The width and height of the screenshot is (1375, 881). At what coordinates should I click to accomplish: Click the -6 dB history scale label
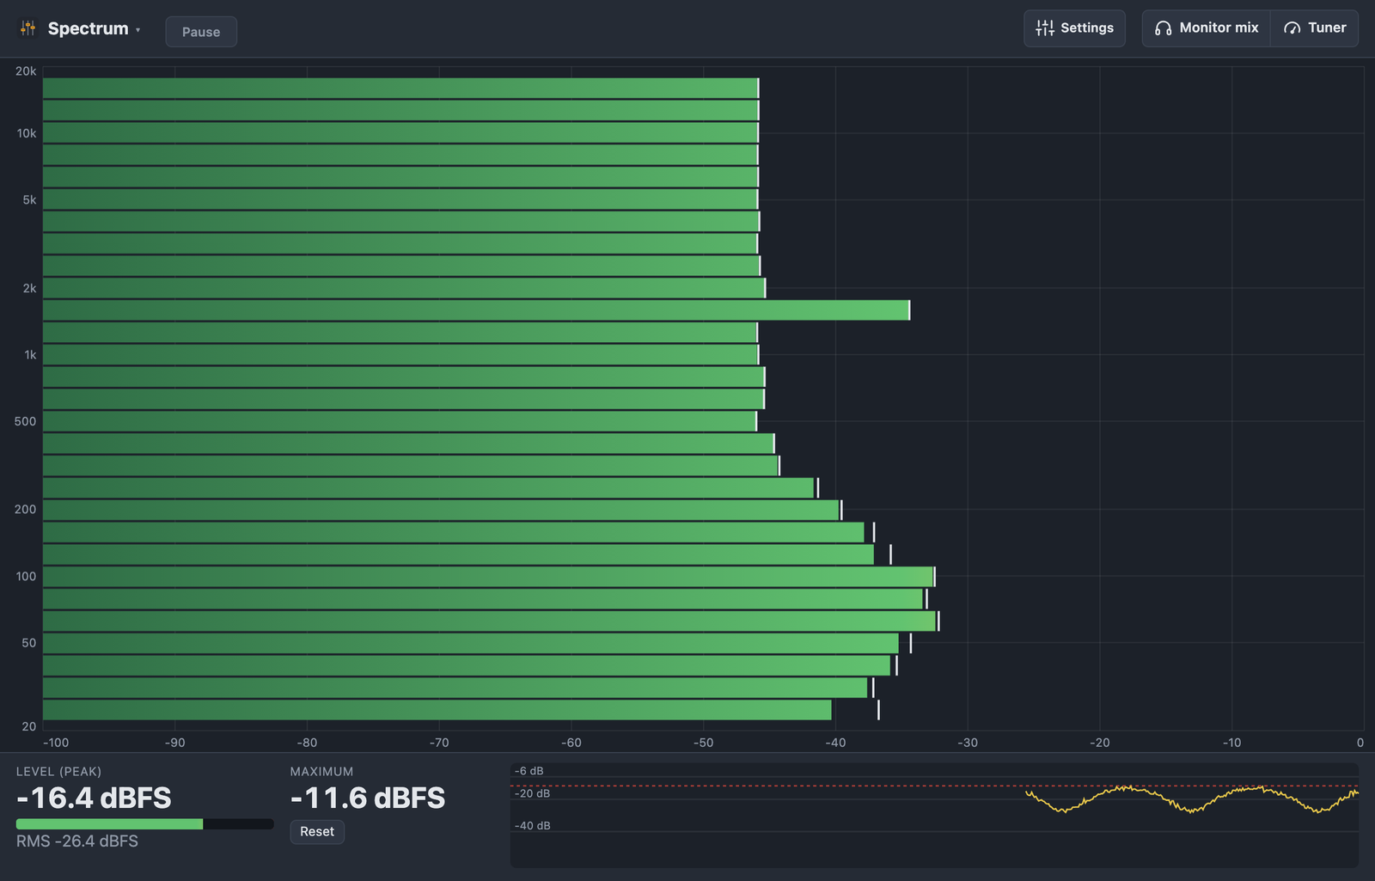[x=529, y=771]
